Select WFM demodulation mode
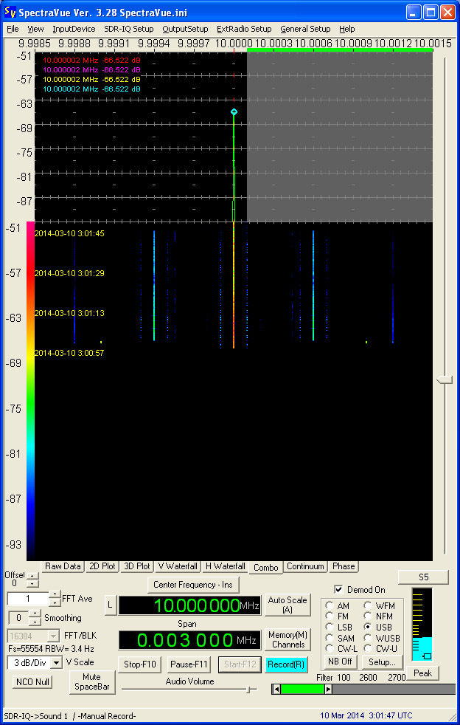 pyautogui.click(x=368, y=605)
